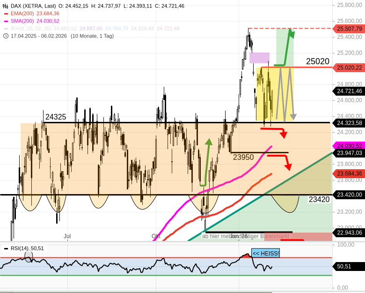
Task: Click the red arrow pointing down below 23950
Action: coord(288,165)
